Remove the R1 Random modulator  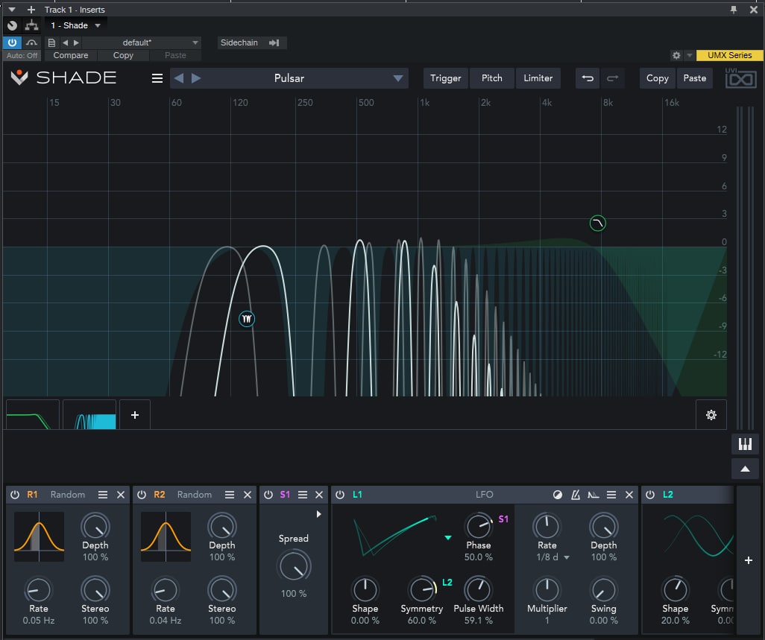(121, 495)
